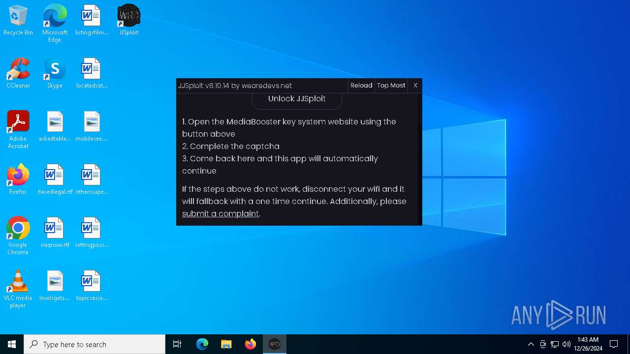The width and height of the screenshot is (630, 354).
Task: Open the clock and date flyout
Action: tap(588, 344)
